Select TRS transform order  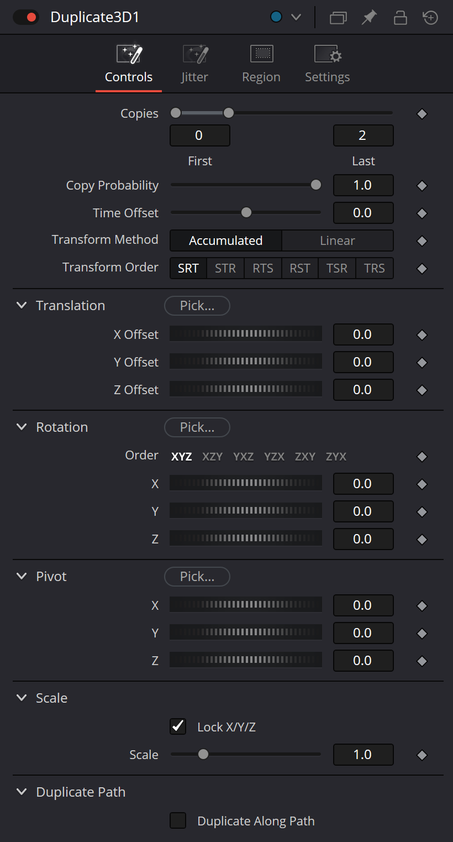click(375, 268)
